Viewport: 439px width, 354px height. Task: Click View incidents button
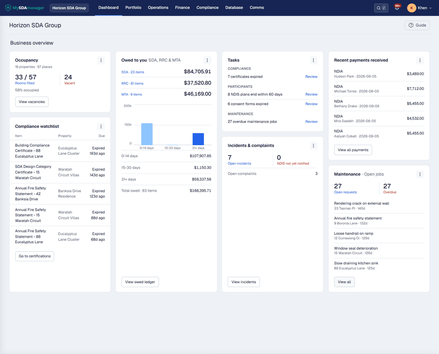244,282
